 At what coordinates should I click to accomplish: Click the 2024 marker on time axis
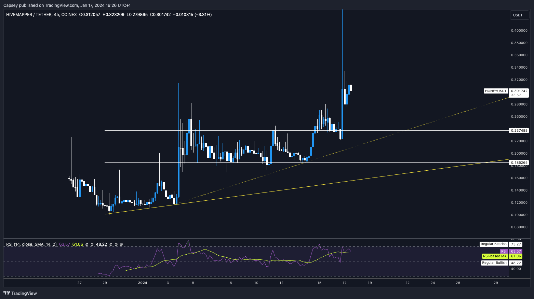[x=143, y=283]
